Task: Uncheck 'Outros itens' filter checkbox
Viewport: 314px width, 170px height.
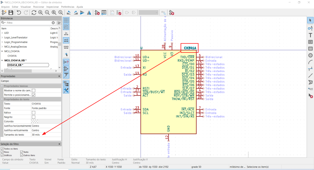Action: 22,155
